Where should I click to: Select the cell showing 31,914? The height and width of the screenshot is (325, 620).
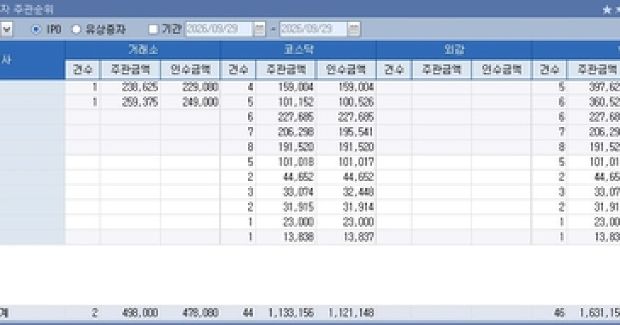(346, 207)
